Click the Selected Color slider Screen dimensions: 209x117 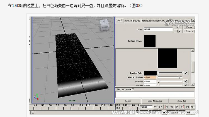point(170,73)
